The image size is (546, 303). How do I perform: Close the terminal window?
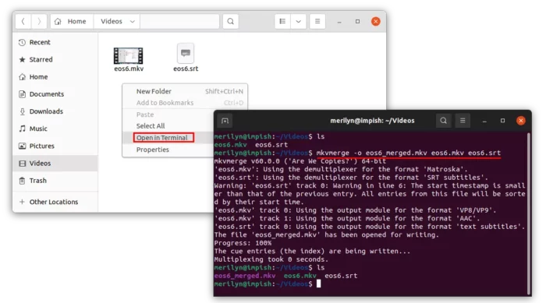521,121
